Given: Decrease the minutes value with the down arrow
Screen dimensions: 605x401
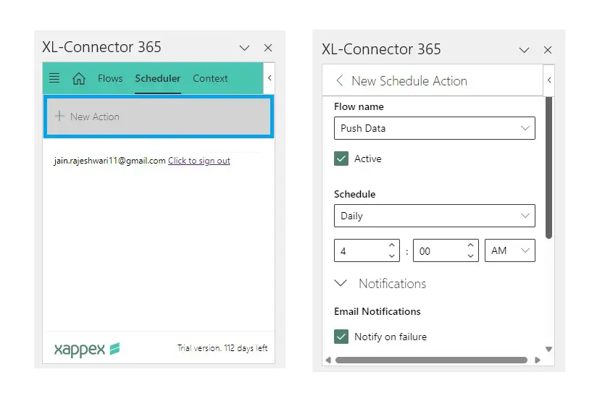Looking at the screenshot, I should (x=470, y=256).
